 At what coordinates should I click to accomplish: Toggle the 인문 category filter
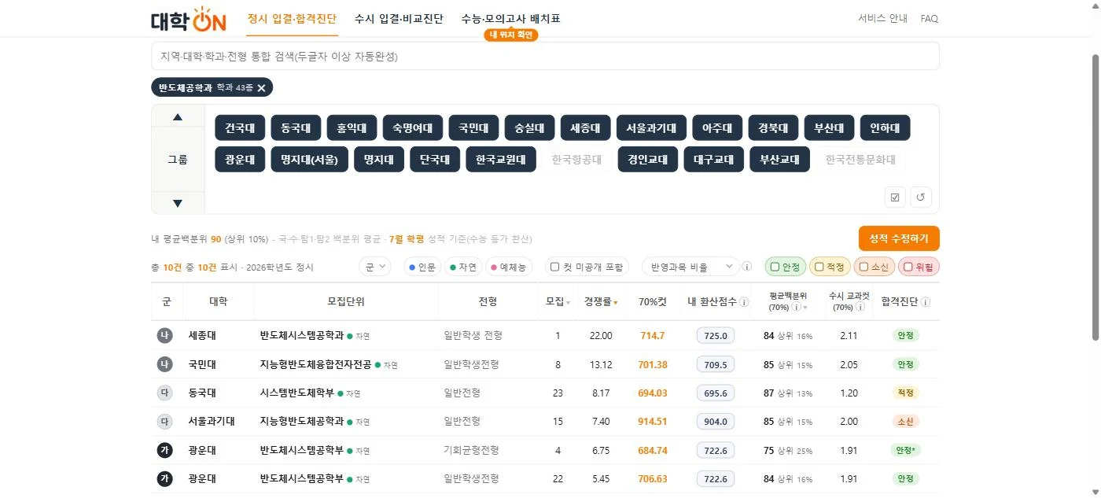(422, 267)
